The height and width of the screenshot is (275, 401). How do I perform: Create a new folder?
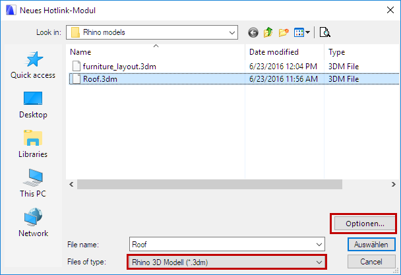[x=284, y=32]
